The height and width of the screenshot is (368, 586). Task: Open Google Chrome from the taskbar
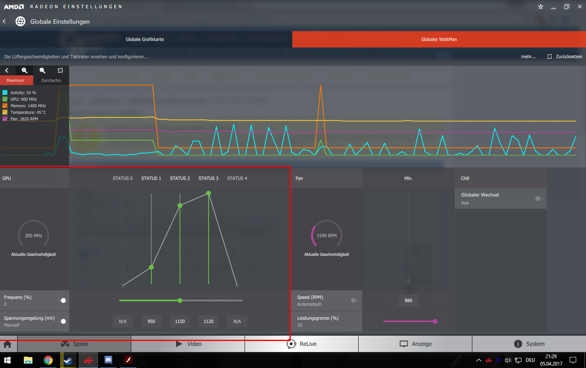pos(48,360)
